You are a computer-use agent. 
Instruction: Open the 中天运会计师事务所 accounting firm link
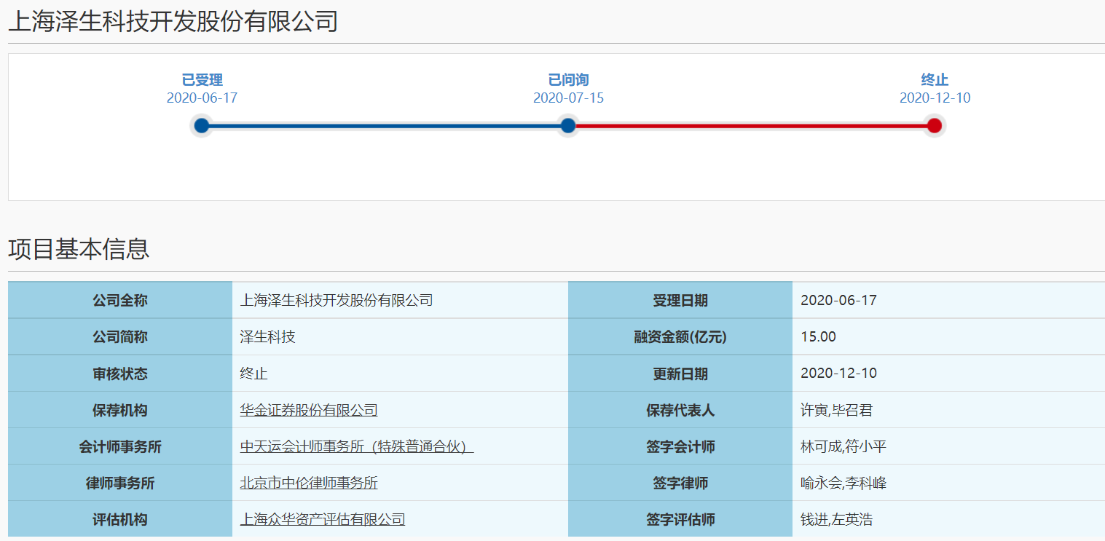pyautogui.click(x=357, y=446)
